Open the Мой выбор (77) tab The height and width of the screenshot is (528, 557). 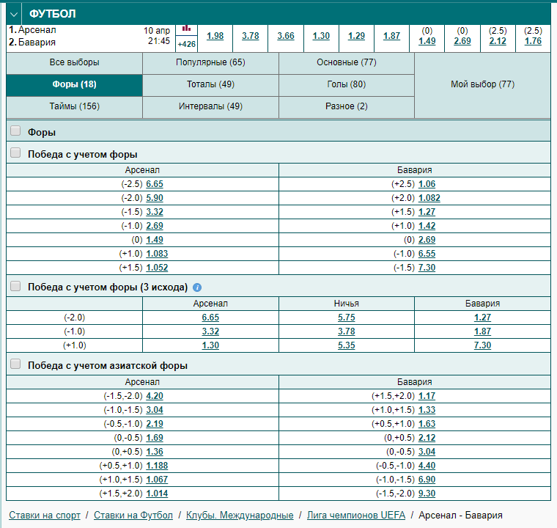tap(482, 84)
